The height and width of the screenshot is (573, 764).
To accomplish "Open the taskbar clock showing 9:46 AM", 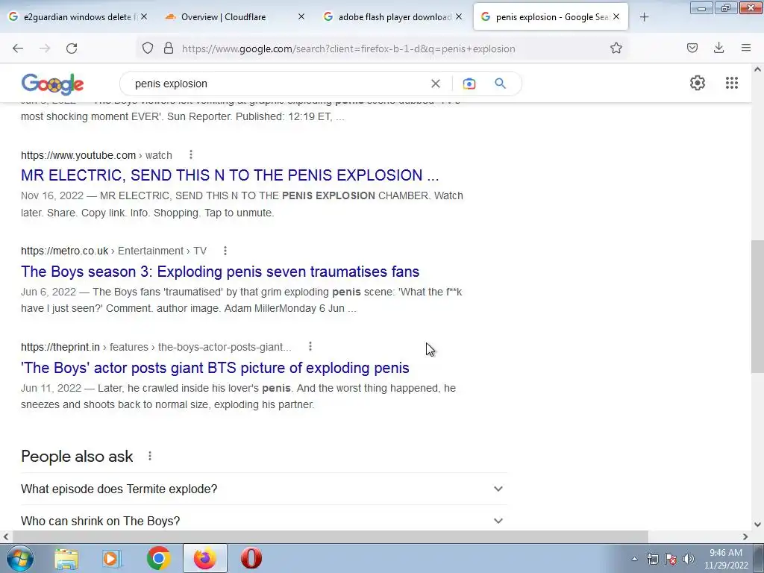I will tap(725, 559).
